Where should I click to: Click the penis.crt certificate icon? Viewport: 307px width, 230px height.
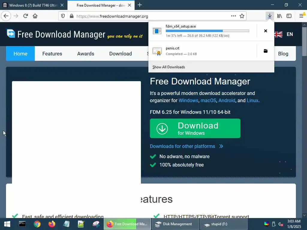click(x=157, y=51)
